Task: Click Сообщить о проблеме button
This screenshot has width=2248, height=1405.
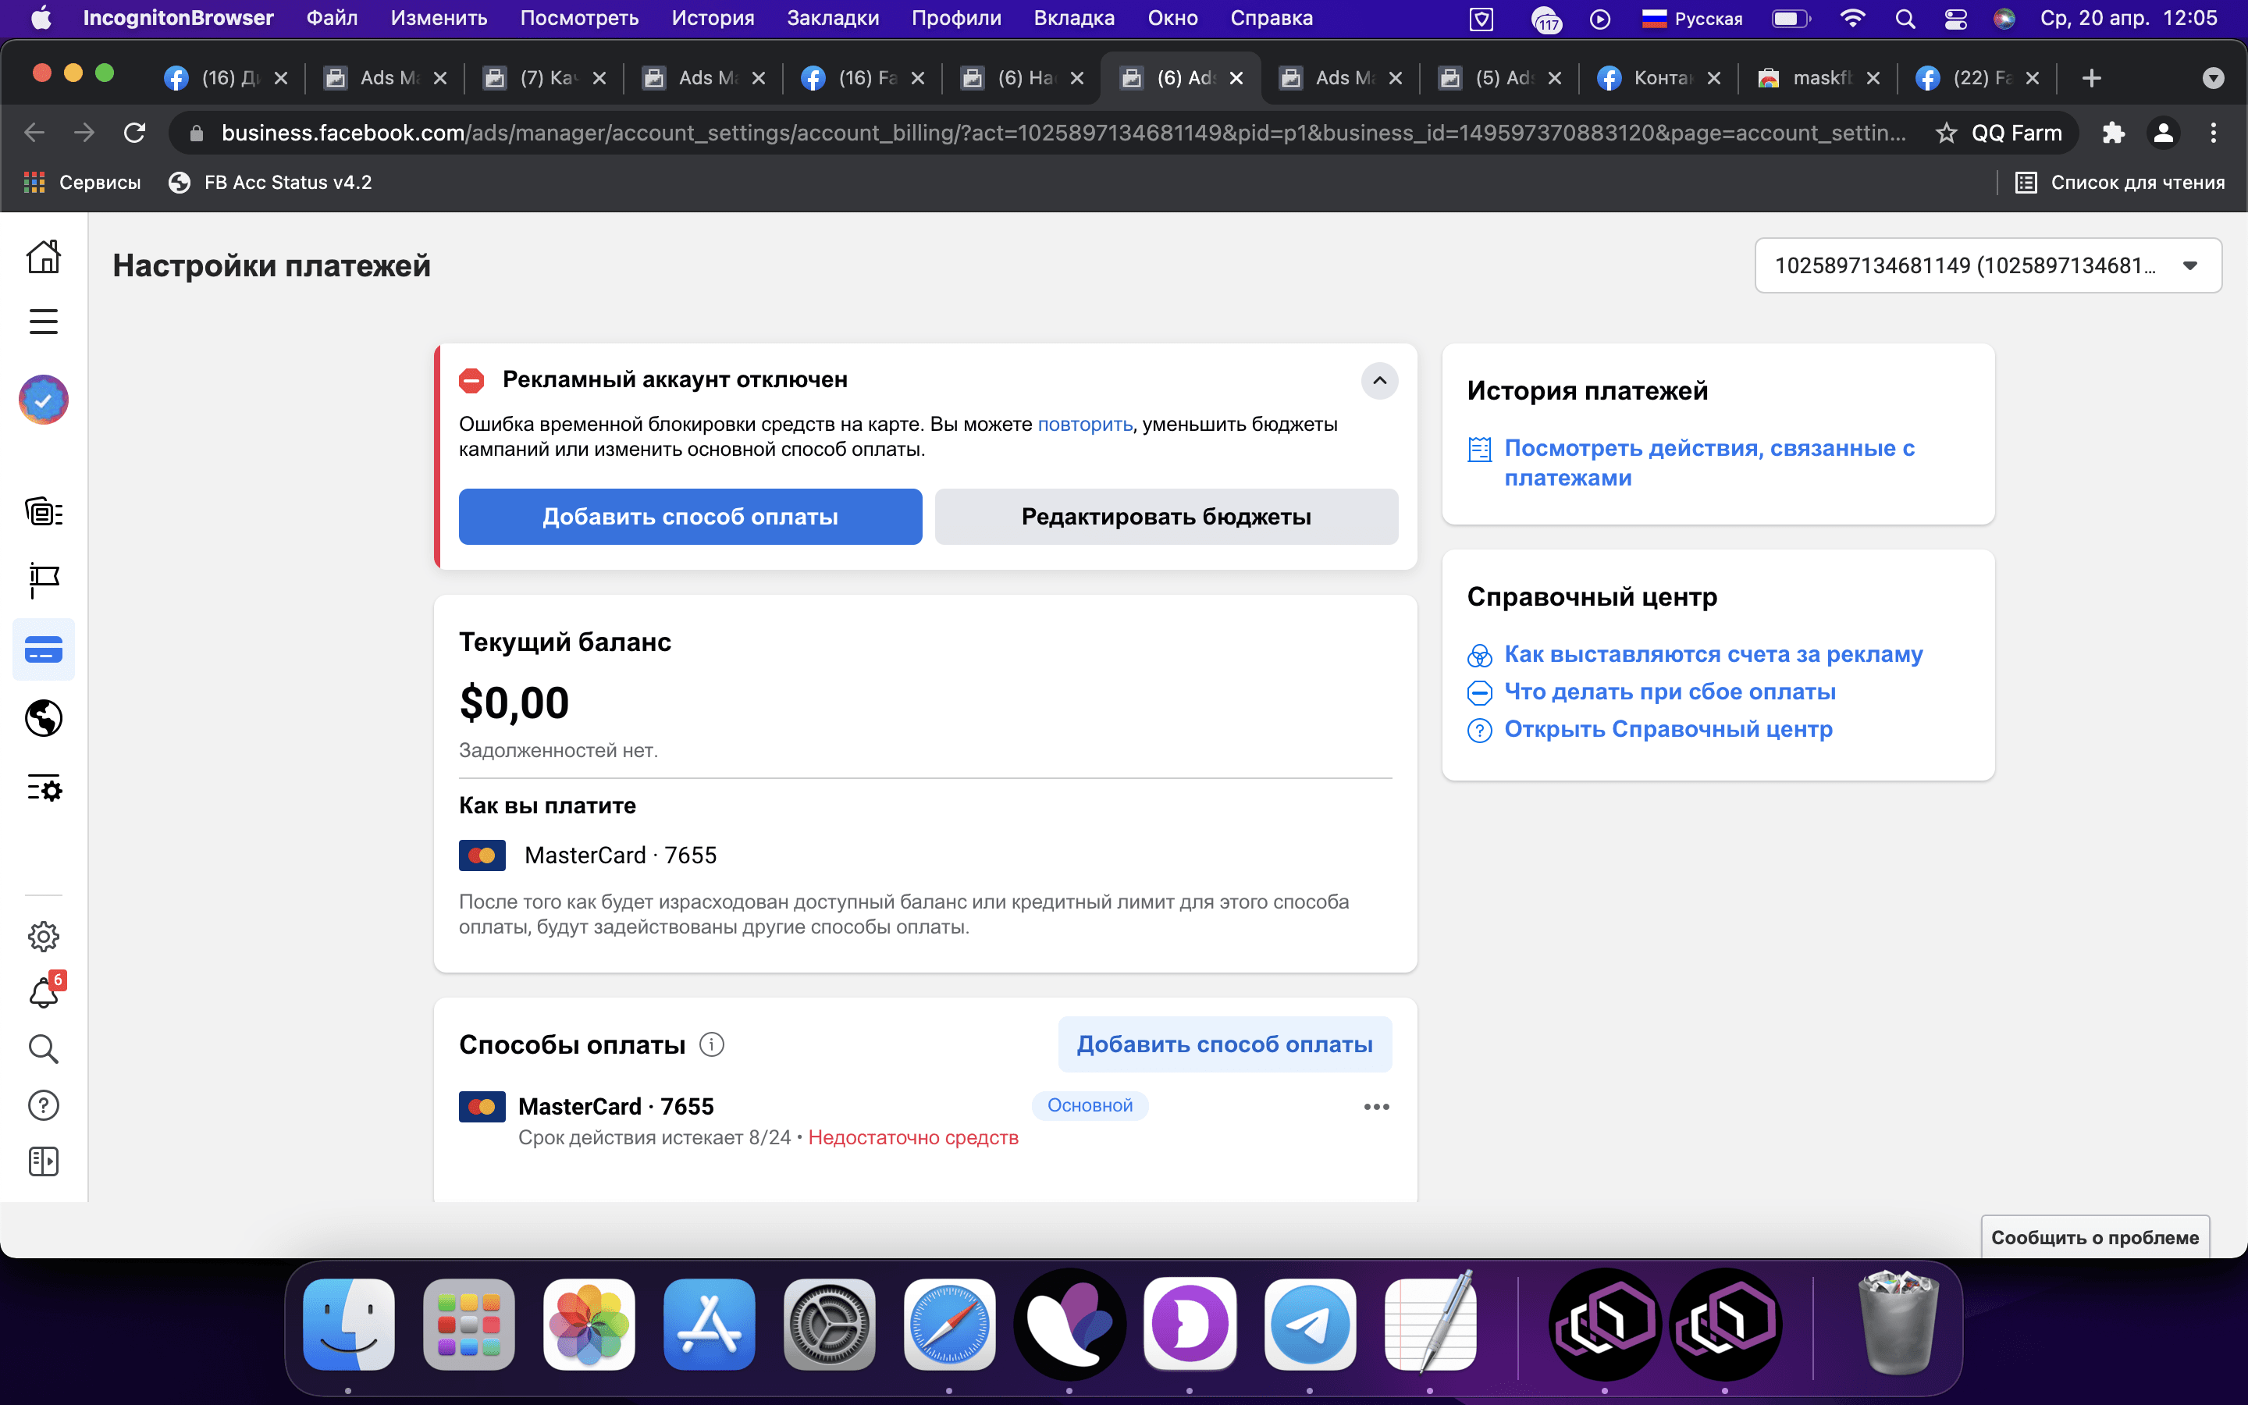Action: 2095,1238
